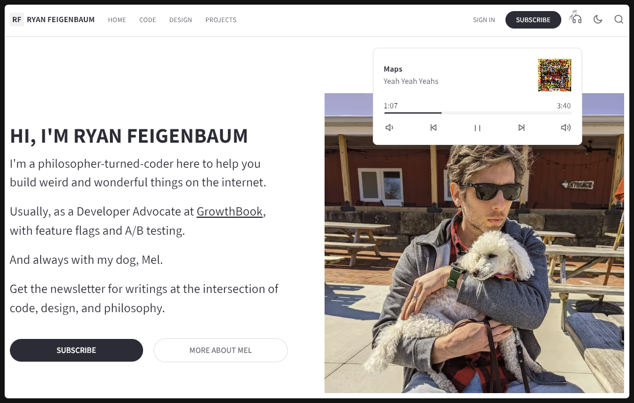
Task: Pause the currently playing song
Action: pos(478,128)
